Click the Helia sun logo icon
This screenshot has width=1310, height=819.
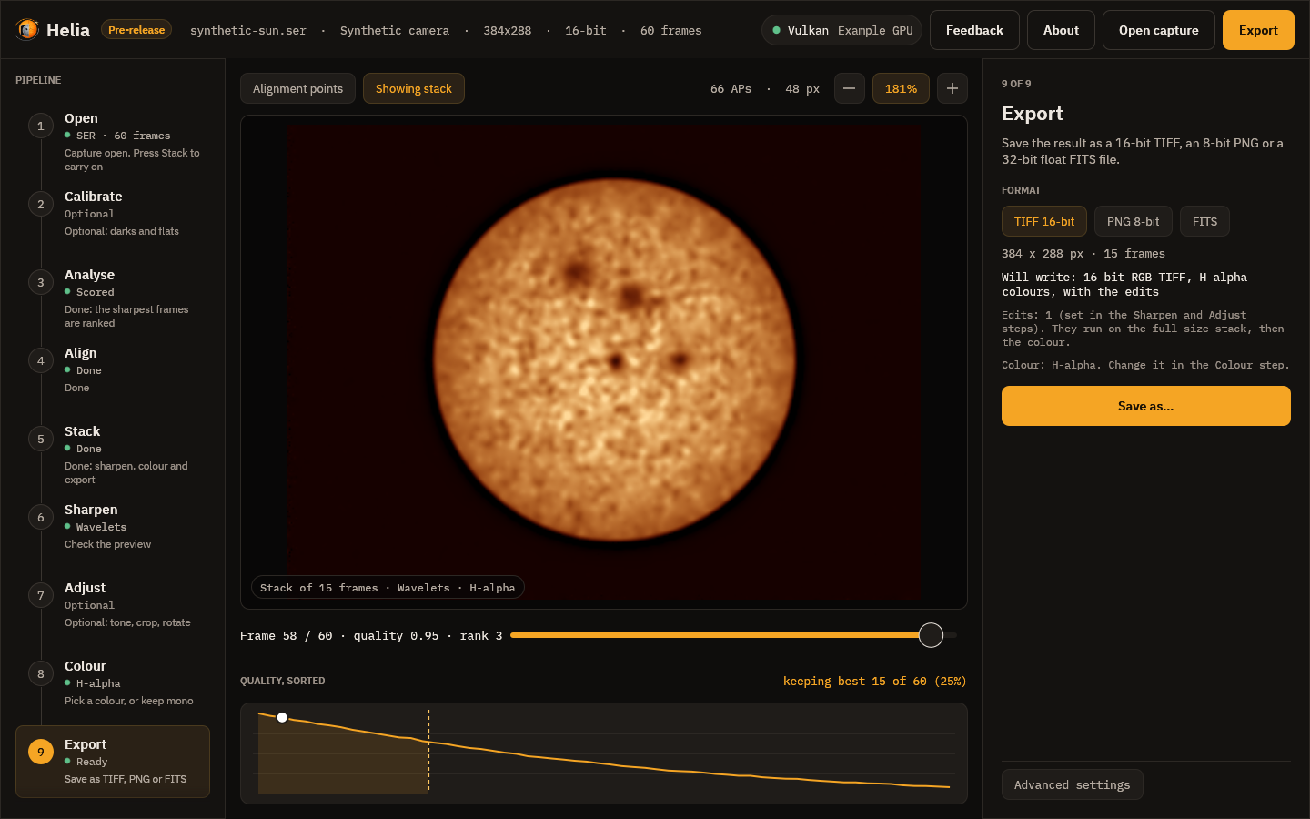[x=27, y=30]
